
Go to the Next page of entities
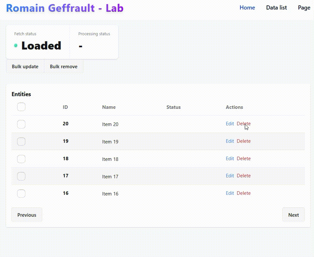point(293,215)
